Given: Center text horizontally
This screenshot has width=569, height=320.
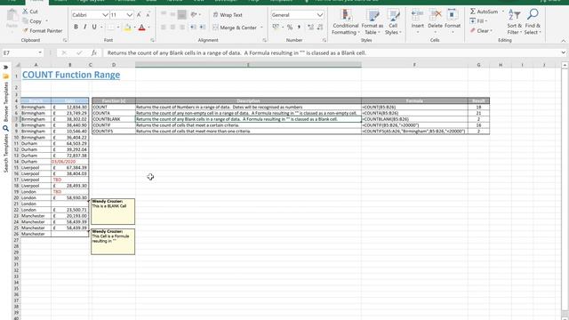Looking at the screenshot, I should 172,28.
